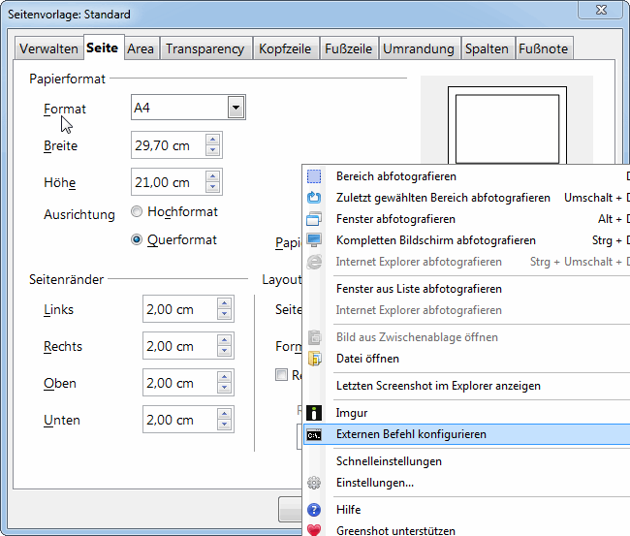This screenshot has width=630, height=536.
Task: Open the Kopfzeile tab
Action: [285, 48]
